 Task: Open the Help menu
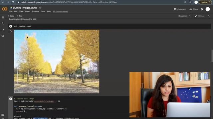point(49,12)
